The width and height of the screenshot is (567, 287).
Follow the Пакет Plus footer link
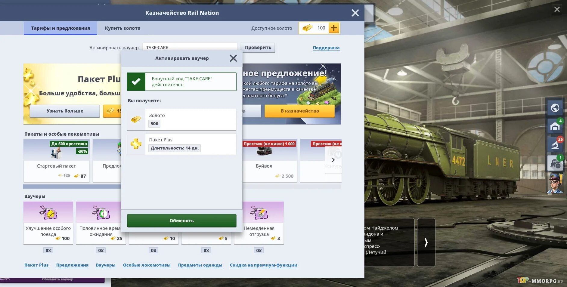coord(36,265)
